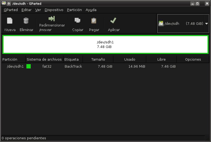
Task: Click the Redimensionar/mover arrow icon
Action: pos(52,19)
